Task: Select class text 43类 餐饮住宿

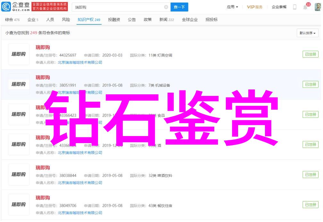Action: coord(160,206)
